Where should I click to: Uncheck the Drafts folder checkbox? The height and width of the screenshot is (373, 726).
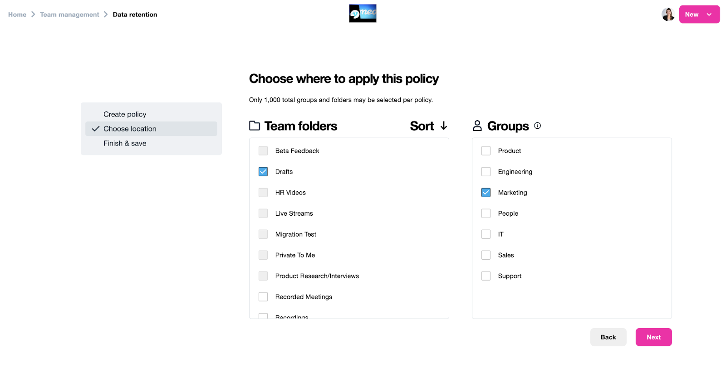coord(263,172)
